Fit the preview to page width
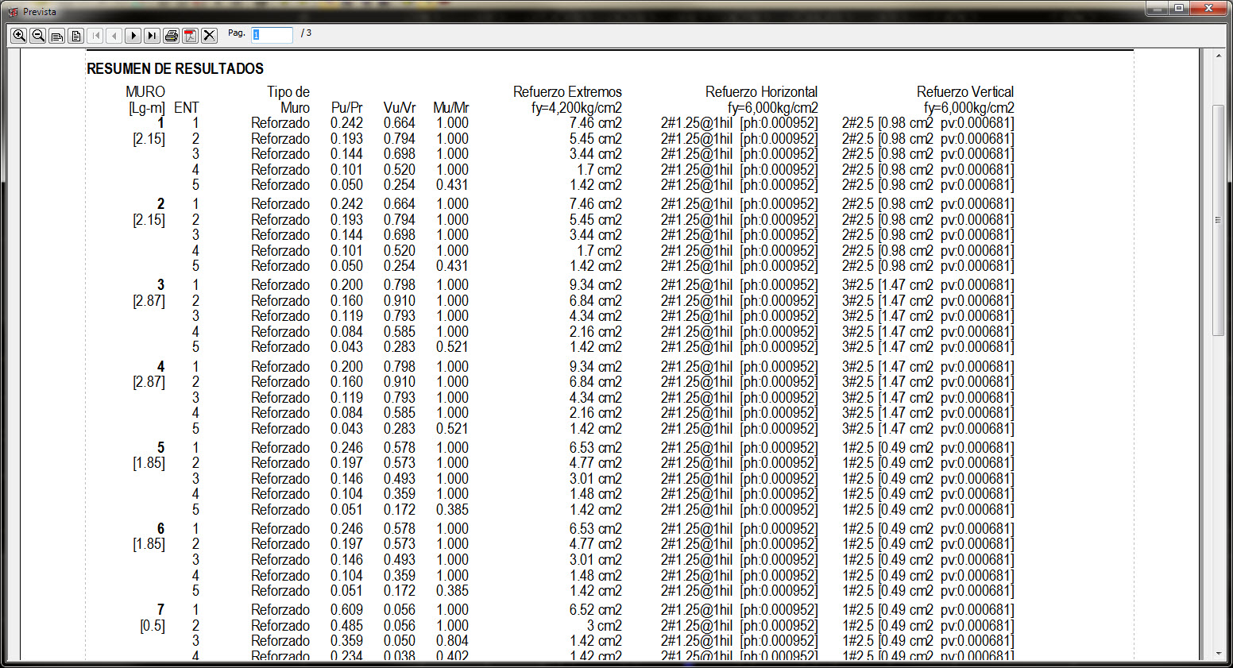Screen dimensions: 1233x668 tap(57, 36)
